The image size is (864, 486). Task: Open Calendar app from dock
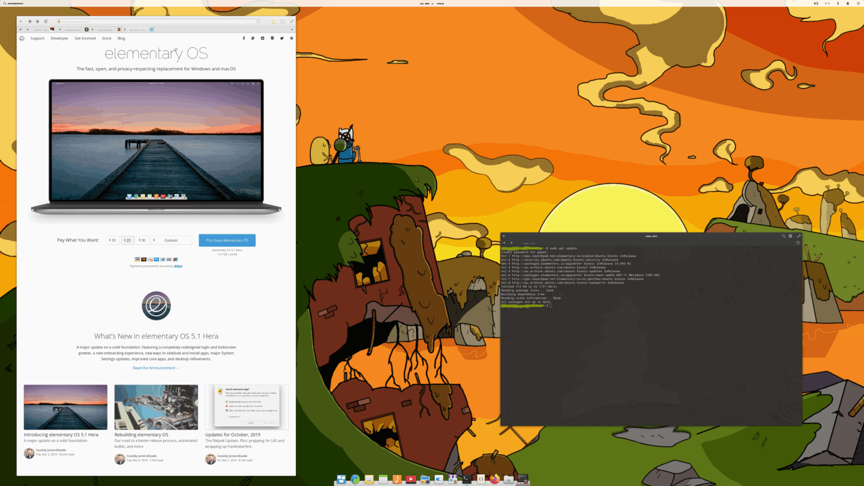383,479
